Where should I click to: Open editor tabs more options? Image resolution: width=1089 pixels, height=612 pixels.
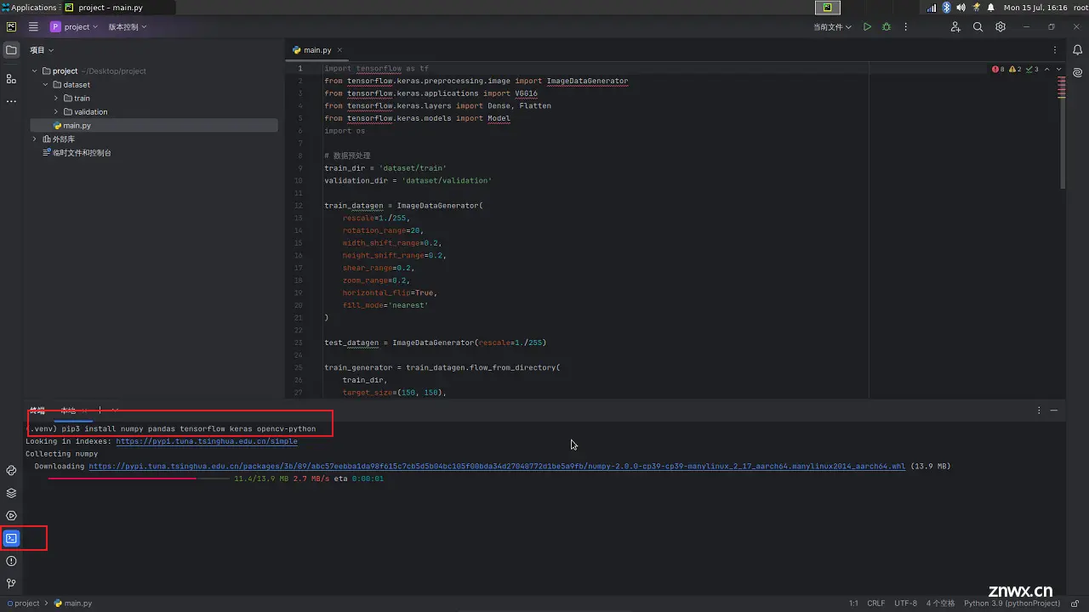click(x=1056, y=50)
